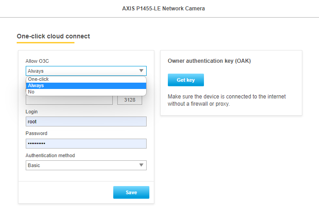The width and height of the screenshot is (319, 210).
Task: Click the Login label
Action: (32, 112)
